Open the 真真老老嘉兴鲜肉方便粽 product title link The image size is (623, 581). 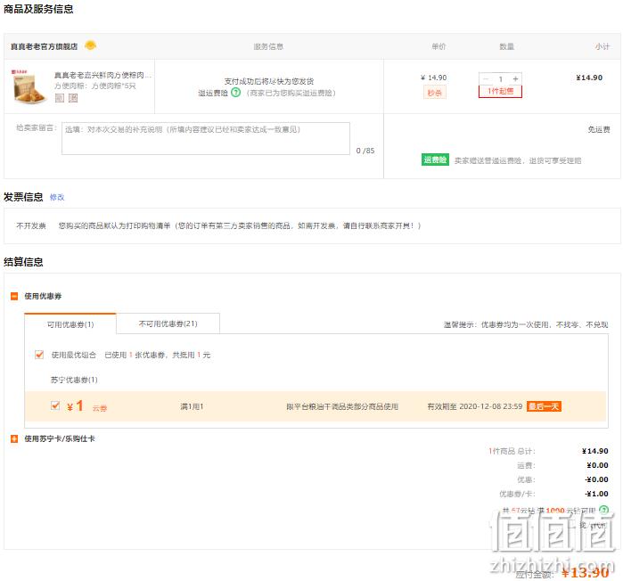(102, 75)
